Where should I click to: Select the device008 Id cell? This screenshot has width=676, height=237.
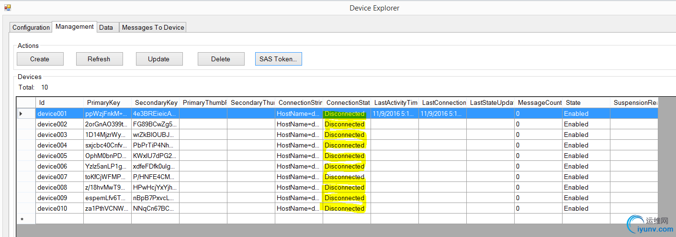[x=59, y=187]
